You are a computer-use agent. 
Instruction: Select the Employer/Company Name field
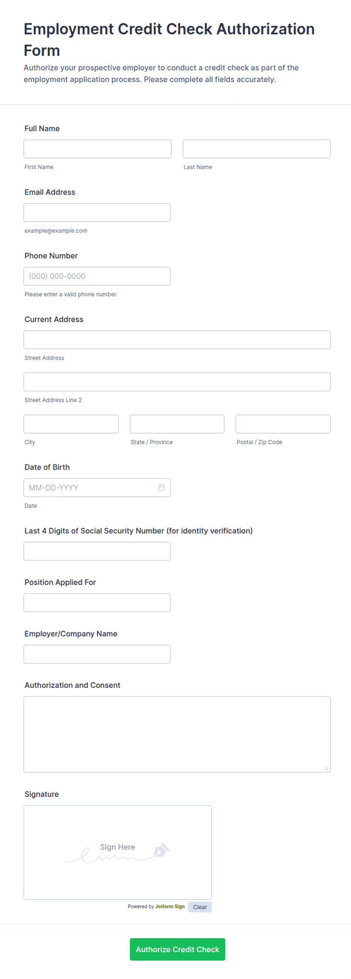point(97,654)
